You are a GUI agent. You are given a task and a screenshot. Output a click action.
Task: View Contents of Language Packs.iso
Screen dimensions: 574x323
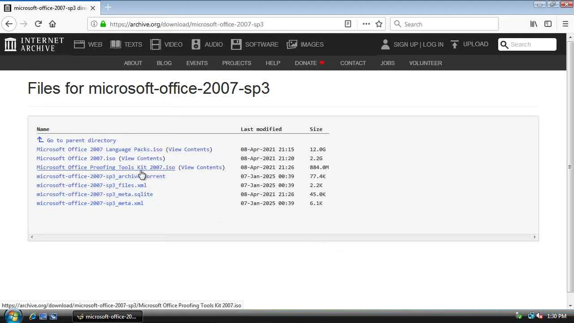189,149
